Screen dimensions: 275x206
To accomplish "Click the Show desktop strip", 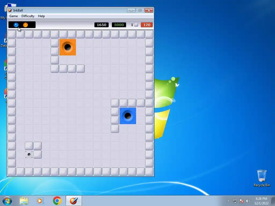I will [x=273, y=201].
